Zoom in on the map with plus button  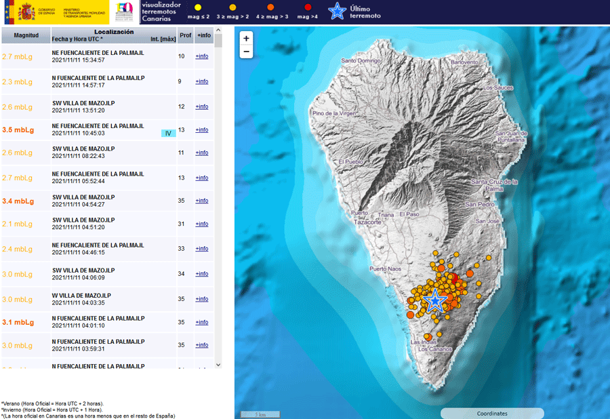tap(246, 39)
